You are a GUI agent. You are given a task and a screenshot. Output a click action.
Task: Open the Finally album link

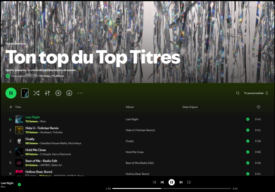point(130,141)
